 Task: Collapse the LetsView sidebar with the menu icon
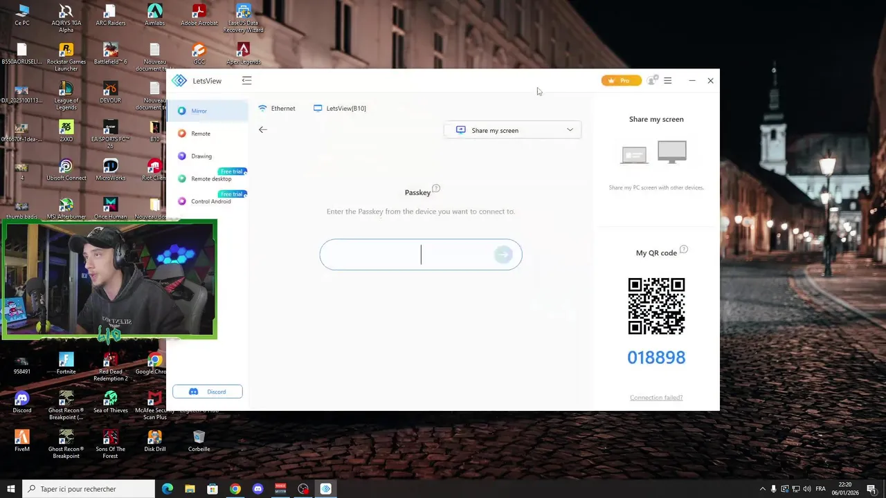[x=246, y=81]
